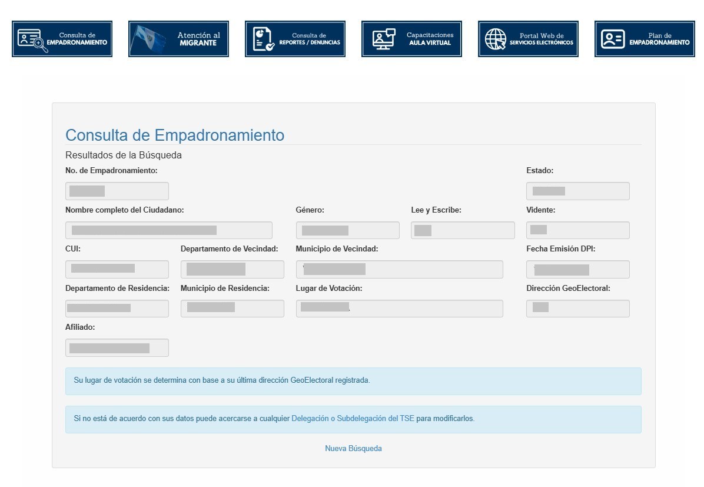Click the Vidente field
This screenshot has width=704, height=487.
point(578,230)
